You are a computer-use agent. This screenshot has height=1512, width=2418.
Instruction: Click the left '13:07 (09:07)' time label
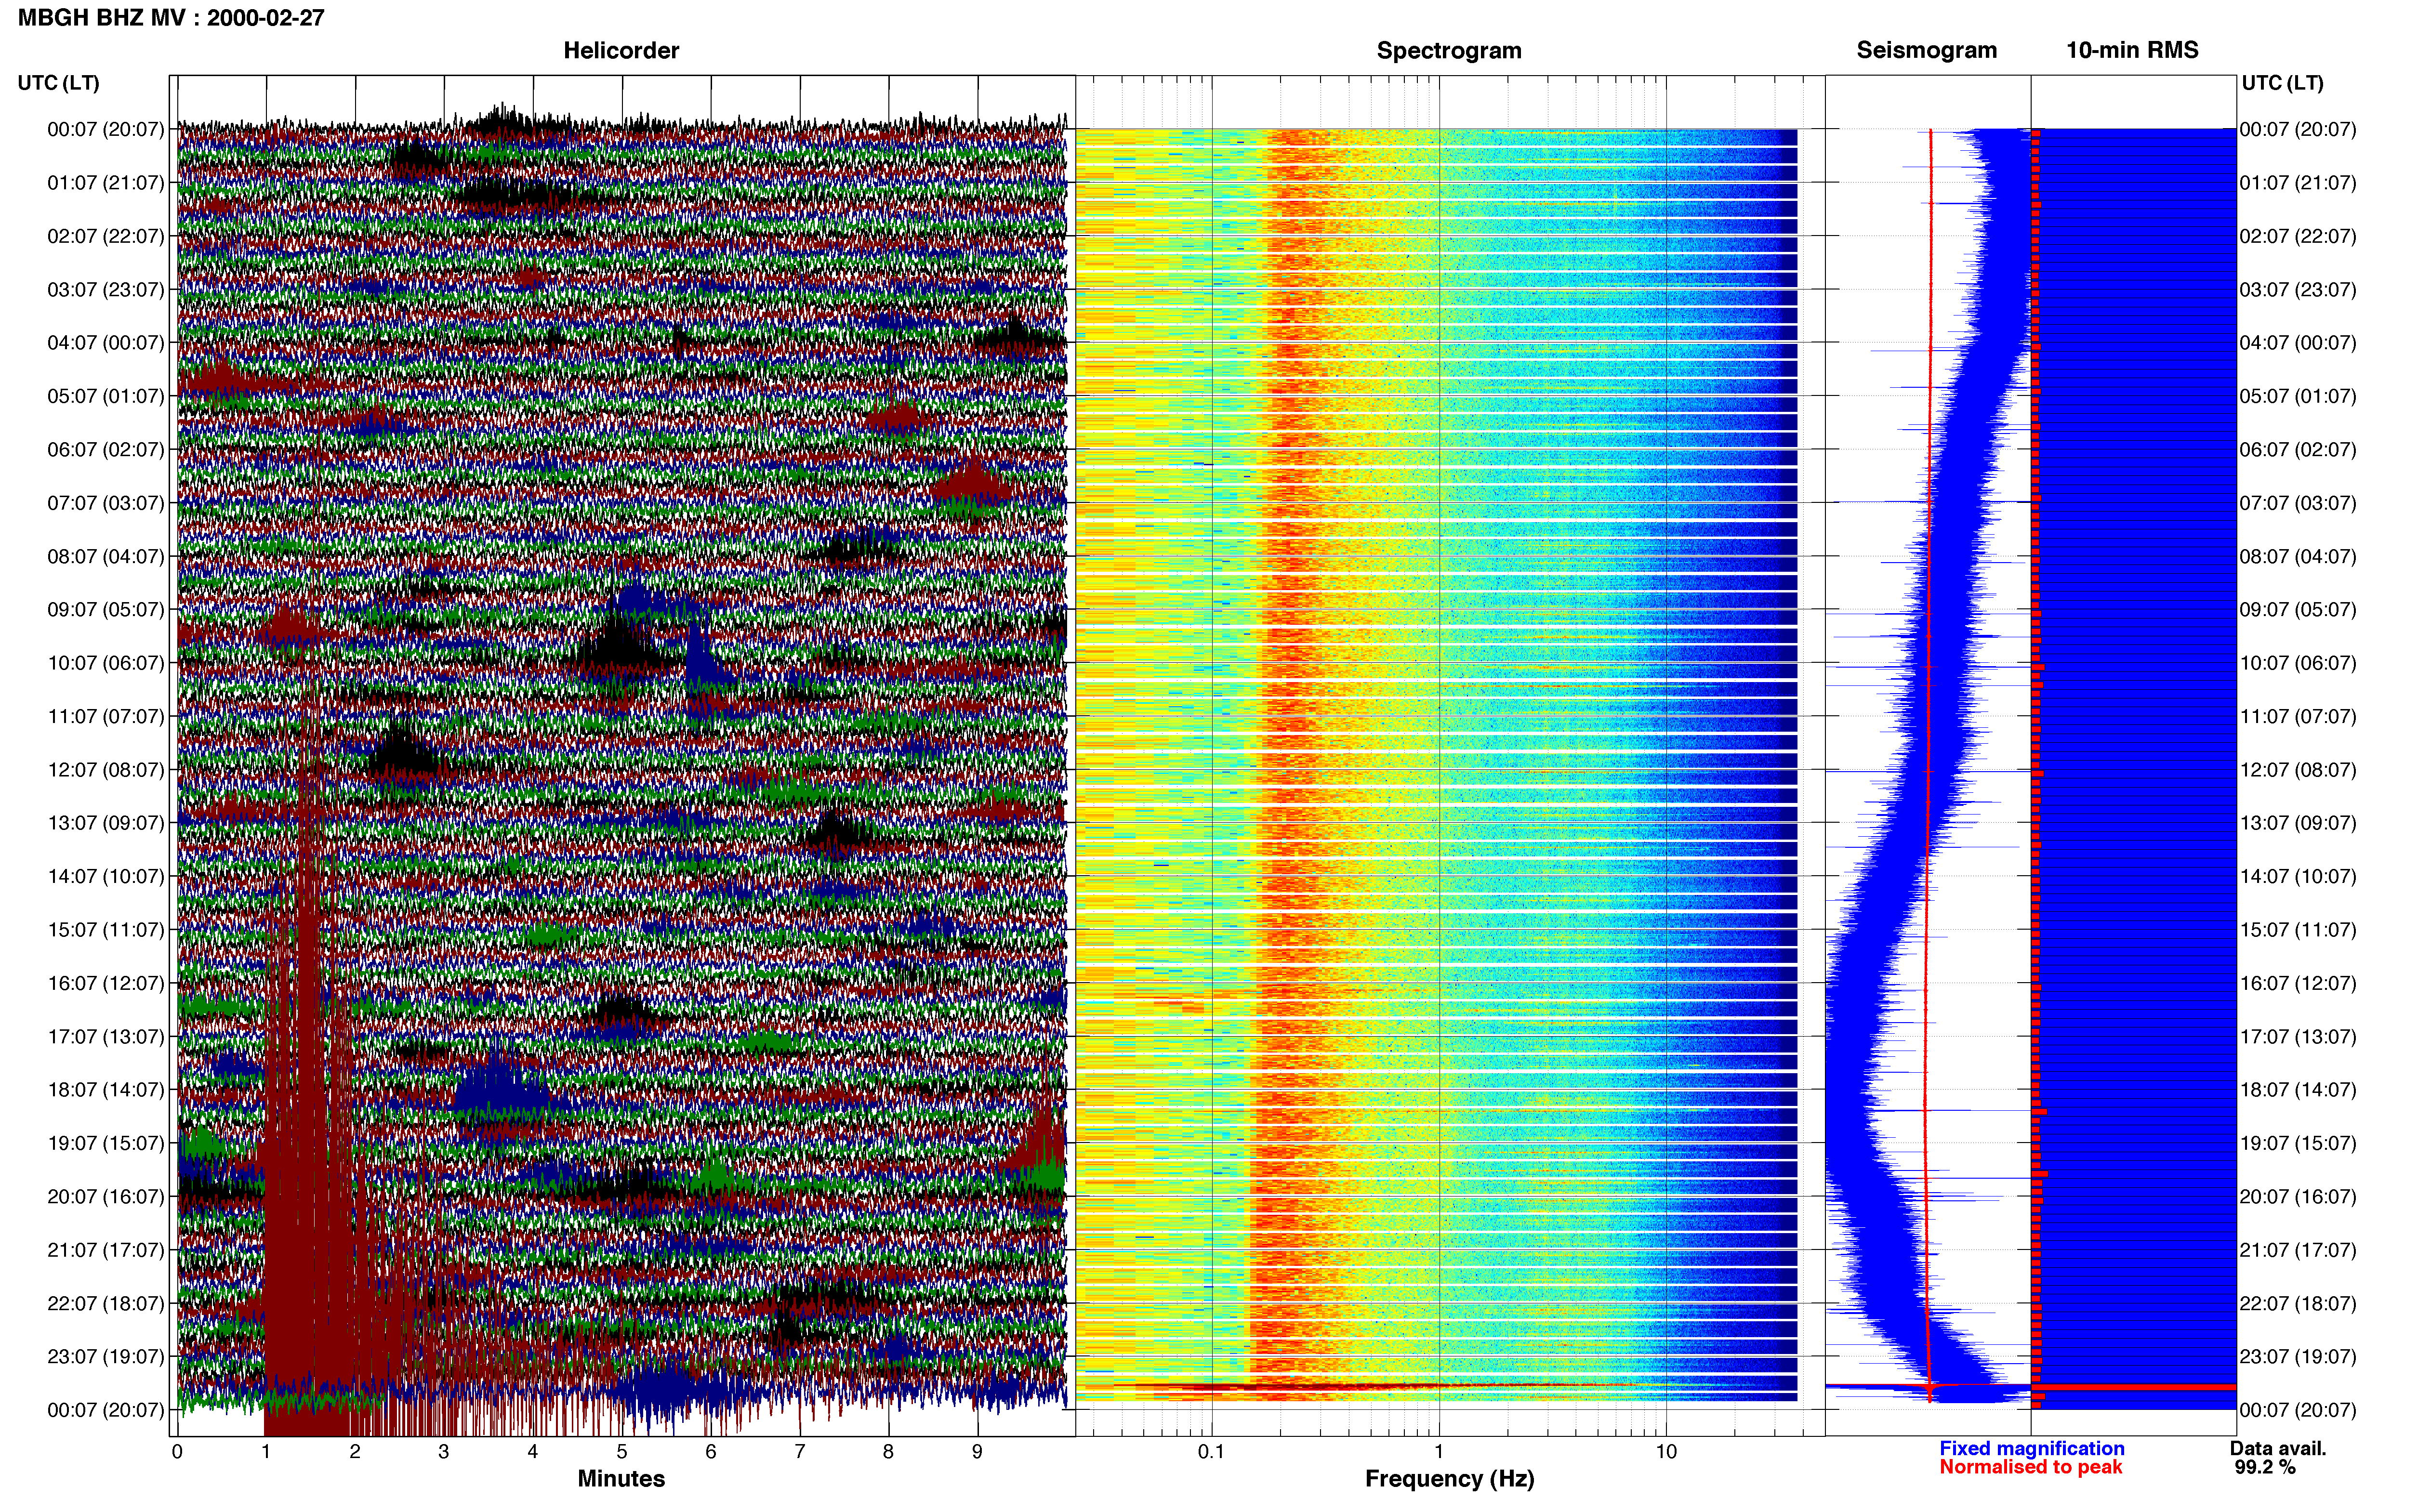105,823
